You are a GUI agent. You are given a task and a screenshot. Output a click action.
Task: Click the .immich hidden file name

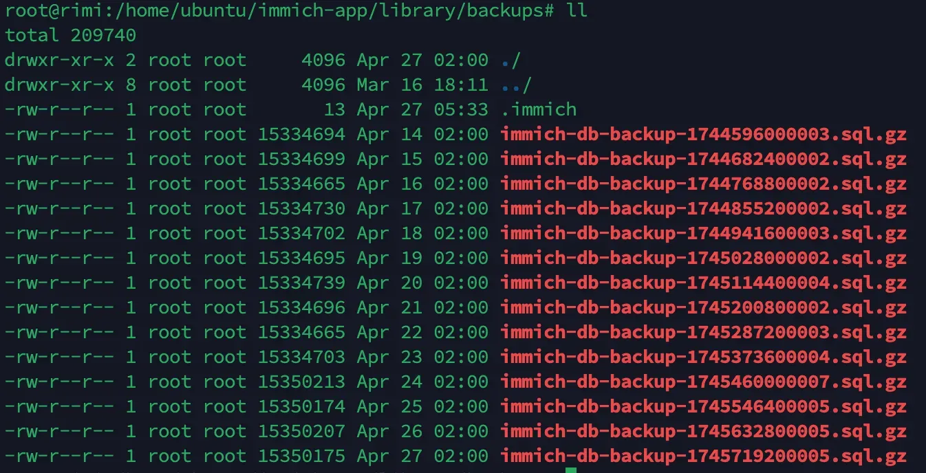tap(539, 110)
